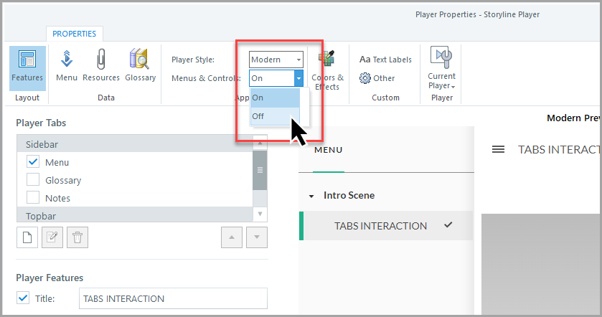Switch to the Properties ribbon tab
Image resolution: width=602 pixels, height=317 pixels.
point(75,34)
